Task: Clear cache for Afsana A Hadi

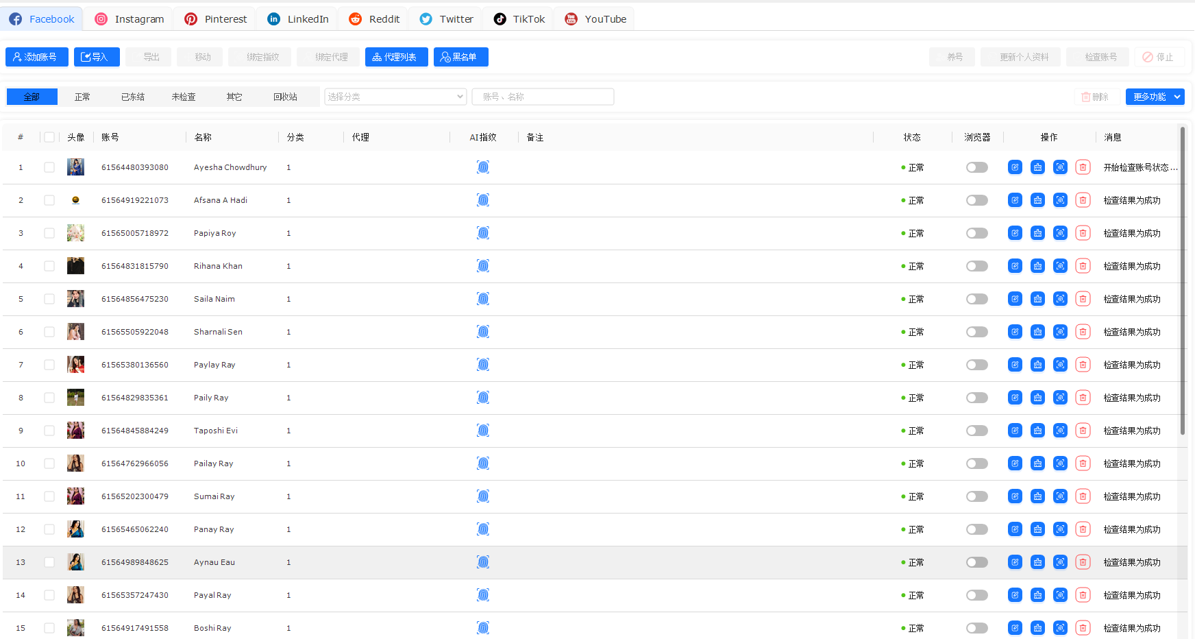Action: tap(1037, 200)
